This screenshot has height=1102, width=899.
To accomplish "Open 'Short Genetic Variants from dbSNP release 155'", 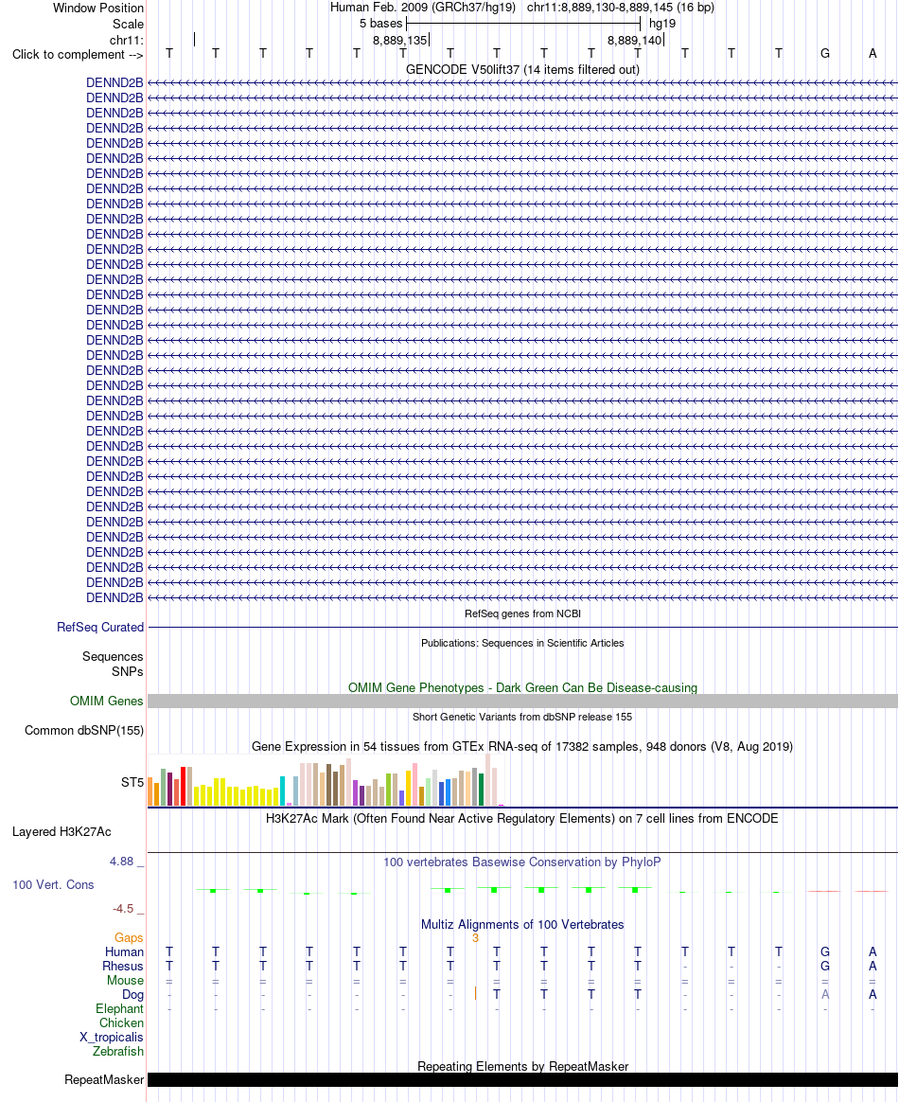I will click(x=522, y=717).
